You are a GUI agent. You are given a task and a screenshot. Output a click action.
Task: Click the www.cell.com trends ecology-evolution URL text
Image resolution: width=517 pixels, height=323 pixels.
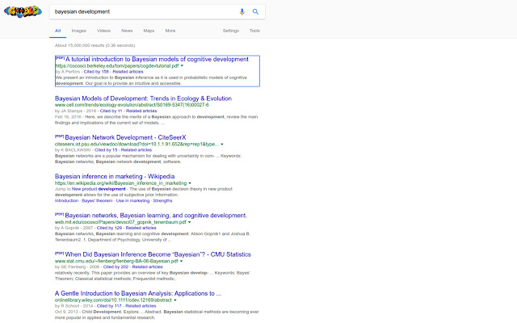point(132,105)
